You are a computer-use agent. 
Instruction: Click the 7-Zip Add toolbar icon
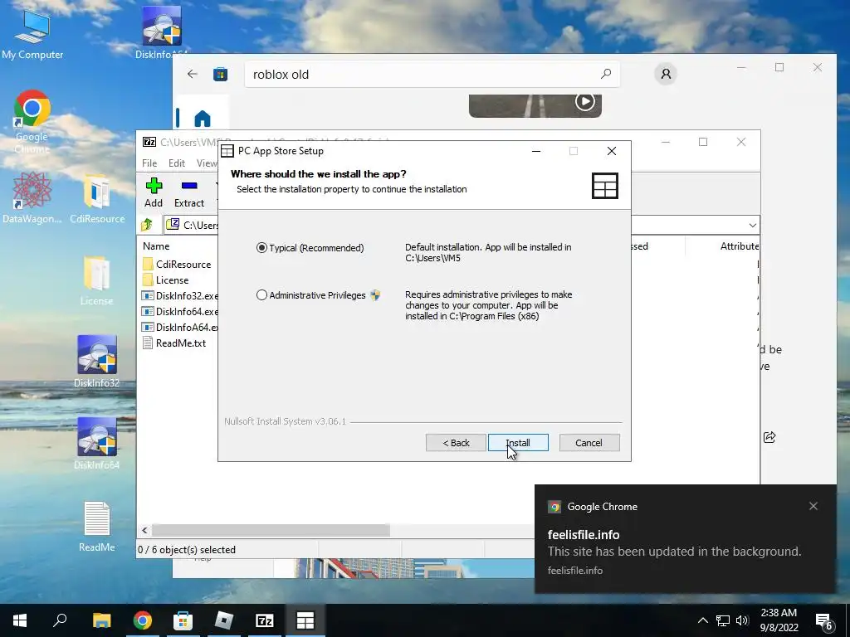coord(154,192)
